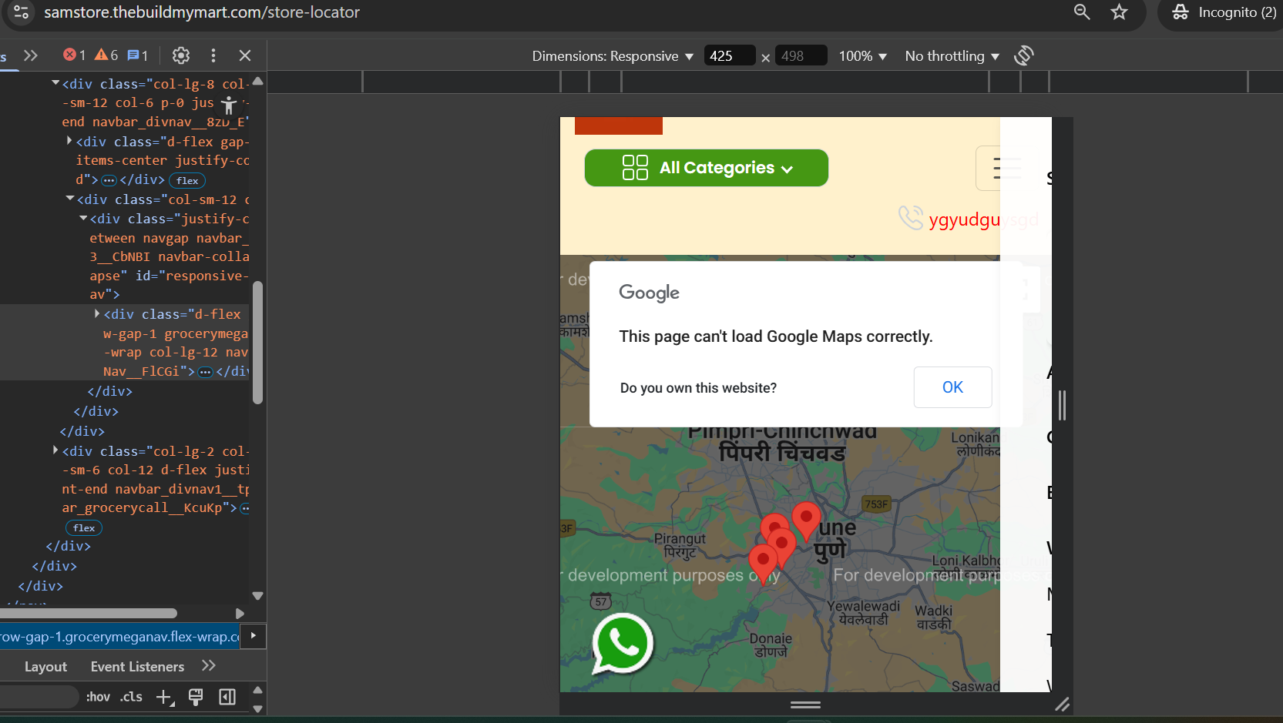Click the Elements horizontal scrollbar thumb
Image resolution: width=1283 pixels, height=723 pixels.
(89, 614)
